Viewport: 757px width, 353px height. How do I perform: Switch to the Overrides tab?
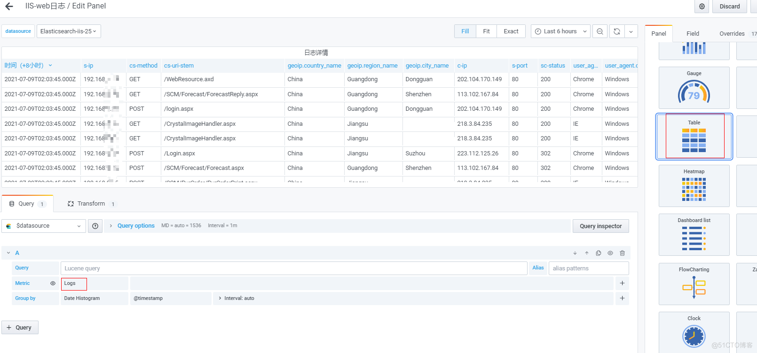[x=732, y=33]
